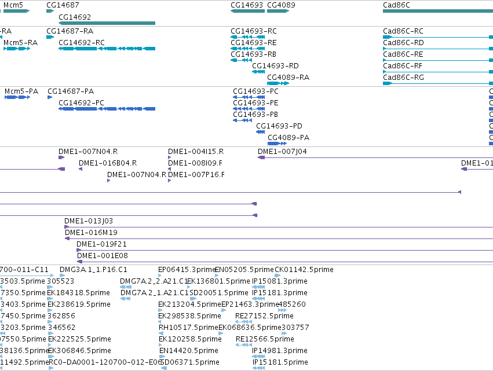Screen dimensions: 493x371
Task: Click the EN14420.5prime EST label
Action: (x=189, y=351)
